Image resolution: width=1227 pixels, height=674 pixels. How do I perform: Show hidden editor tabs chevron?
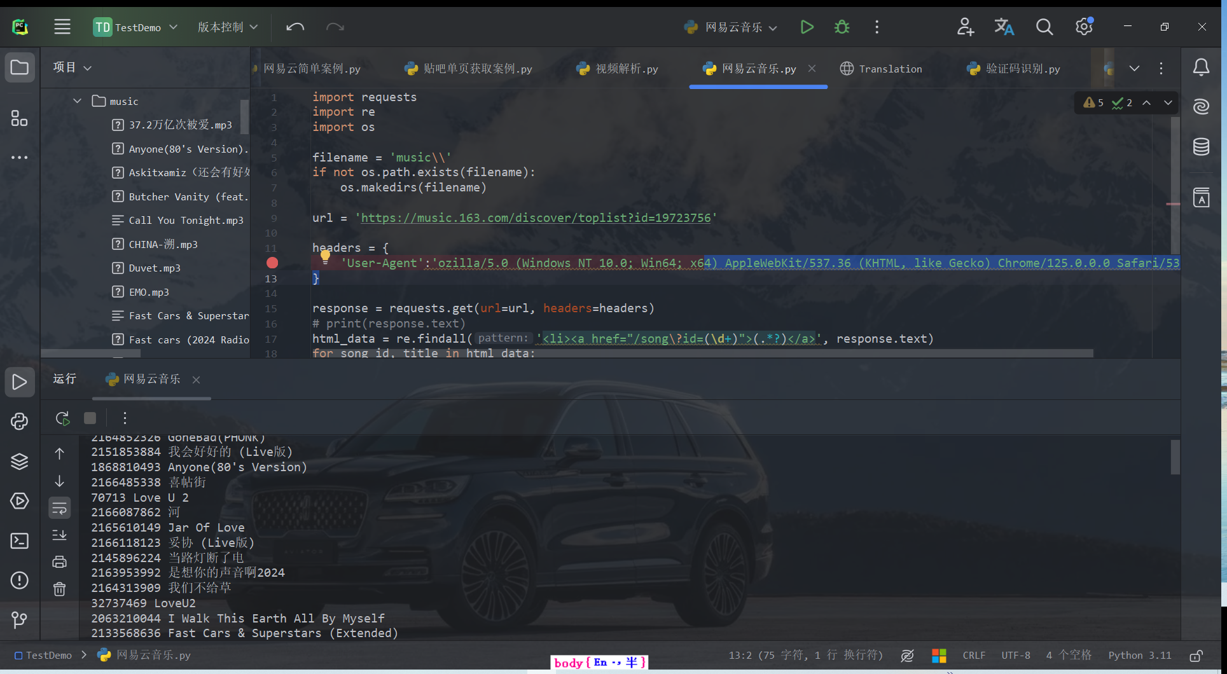pos(1134,69)
